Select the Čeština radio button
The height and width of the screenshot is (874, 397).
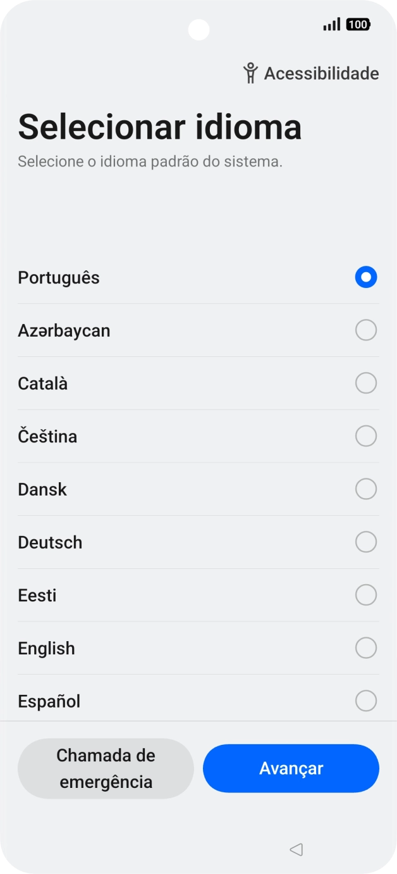(x=366, y=436)
